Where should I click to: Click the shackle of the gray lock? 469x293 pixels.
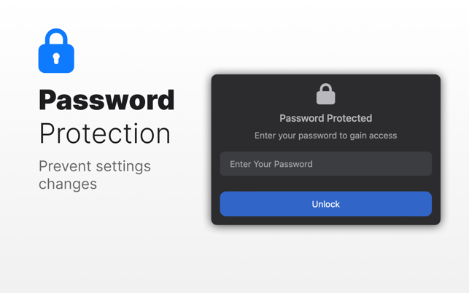tap(326, 88)
